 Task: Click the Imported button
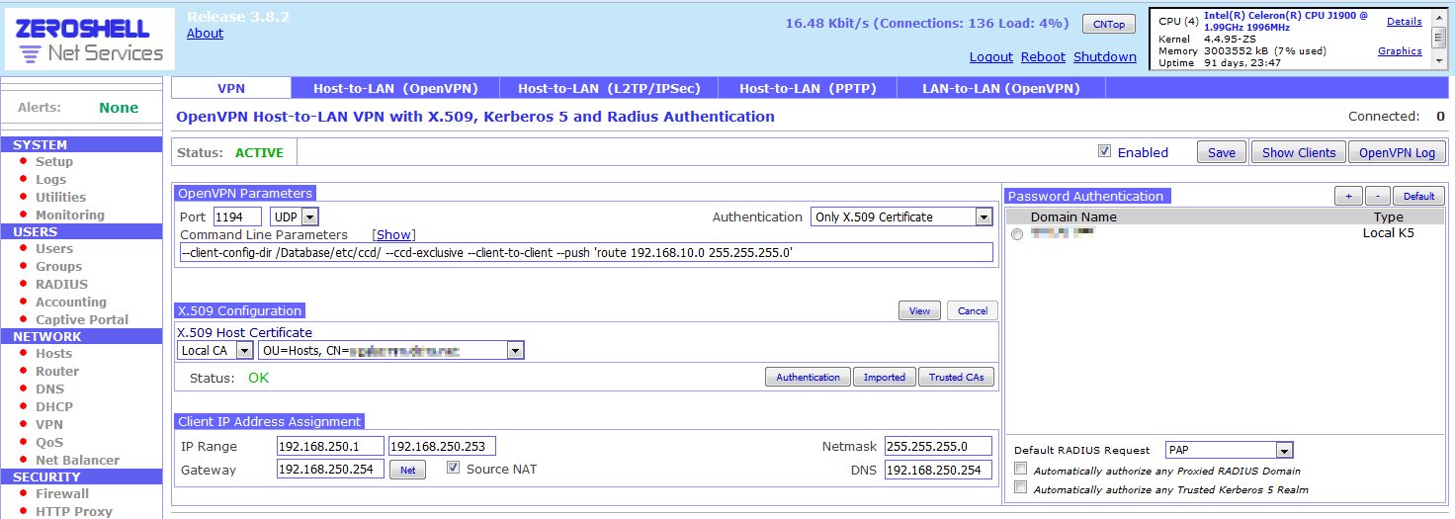(884, 377)
